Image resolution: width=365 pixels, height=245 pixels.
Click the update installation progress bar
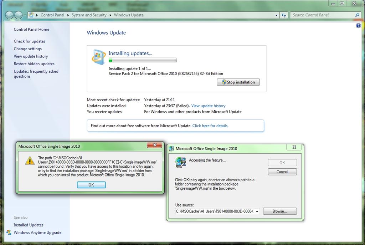[x=143, y=60]
